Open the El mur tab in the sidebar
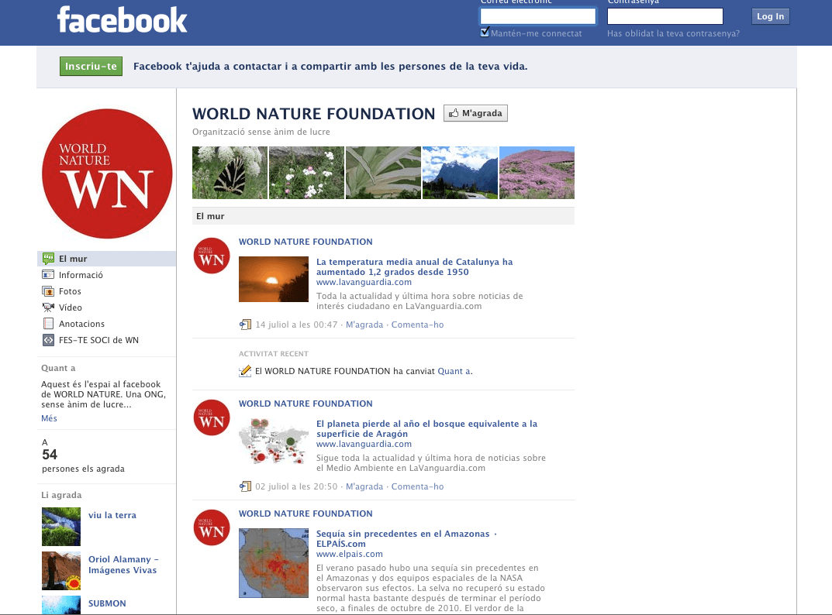The height and width of the screenshot is (615, 832). click(107, 259)
